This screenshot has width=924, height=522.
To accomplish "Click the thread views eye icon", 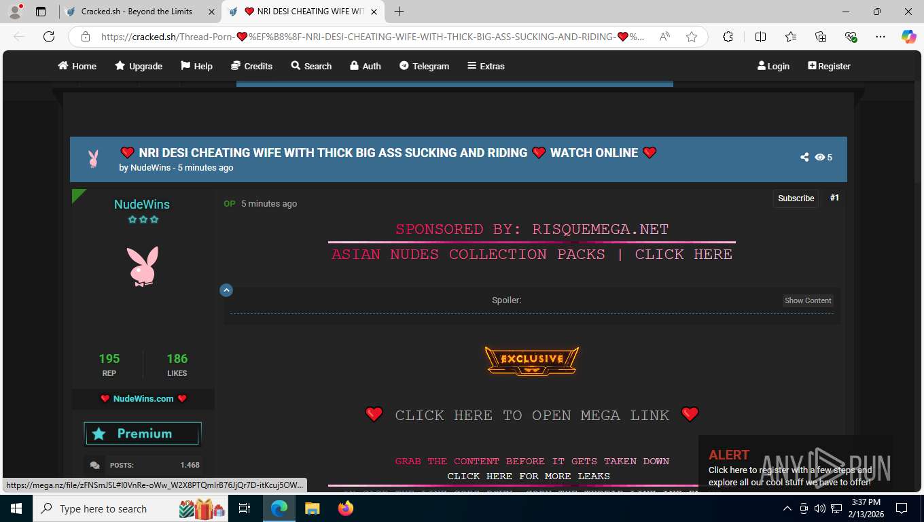I will click(819, 157).
